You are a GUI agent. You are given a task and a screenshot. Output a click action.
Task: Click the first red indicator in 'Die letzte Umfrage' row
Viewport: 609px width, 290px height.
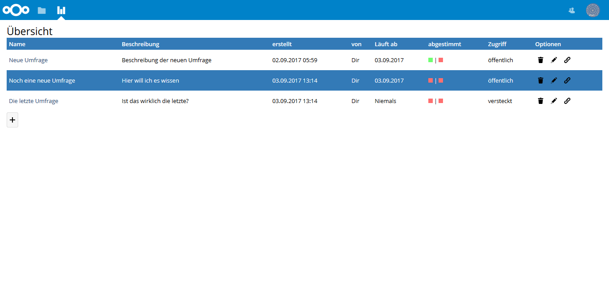click(431, 101)
